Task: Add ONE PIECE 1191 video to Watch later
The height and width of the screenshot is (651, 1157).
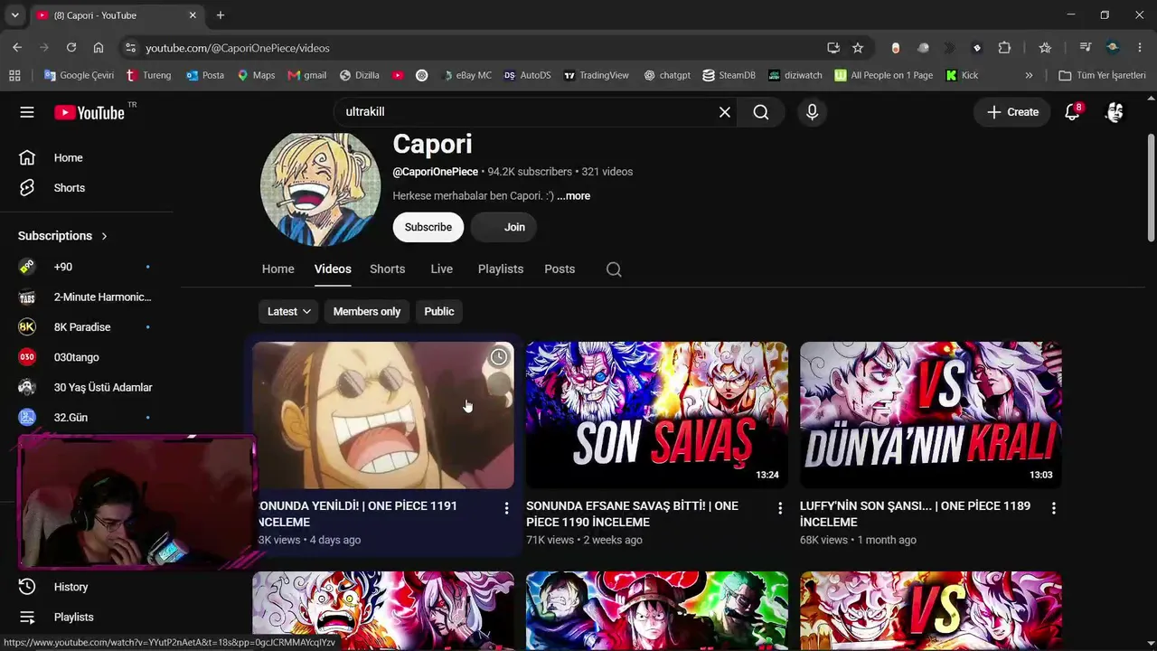Action: [x=498, y=357]
